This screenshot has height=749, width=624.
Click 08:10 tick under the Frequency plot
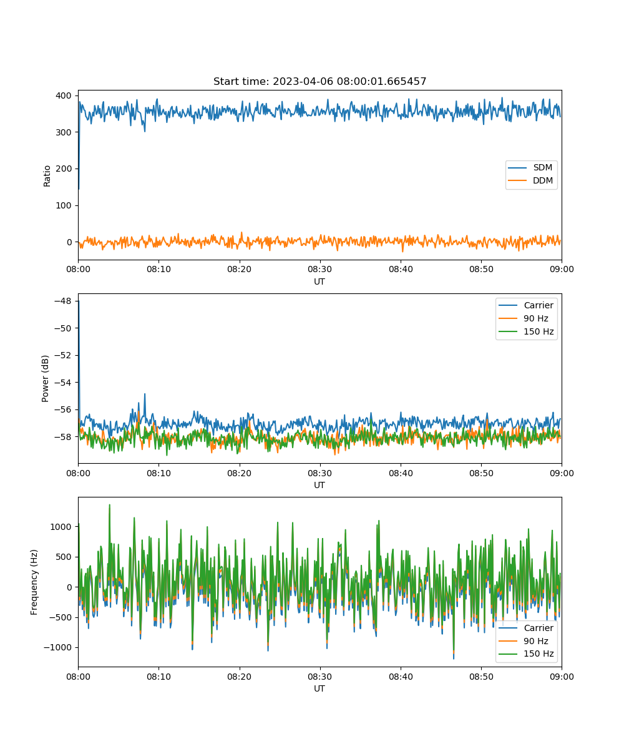pyautogui.click(x=158, y=676)
